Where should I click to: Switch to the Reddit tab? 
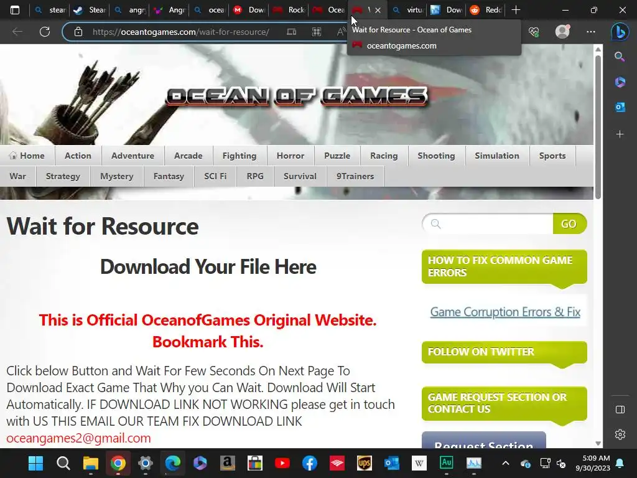pyautogui.click(x=486, y=10)
